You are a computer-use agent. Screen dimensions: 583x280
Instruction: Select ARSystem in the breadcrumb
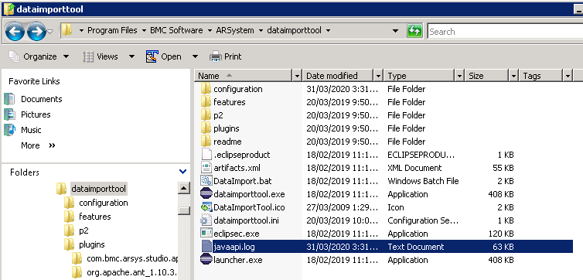[235, 30]
